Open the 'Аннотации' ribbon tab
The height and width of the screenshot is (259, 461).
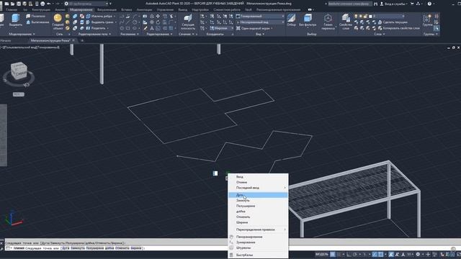click(144, 9)
